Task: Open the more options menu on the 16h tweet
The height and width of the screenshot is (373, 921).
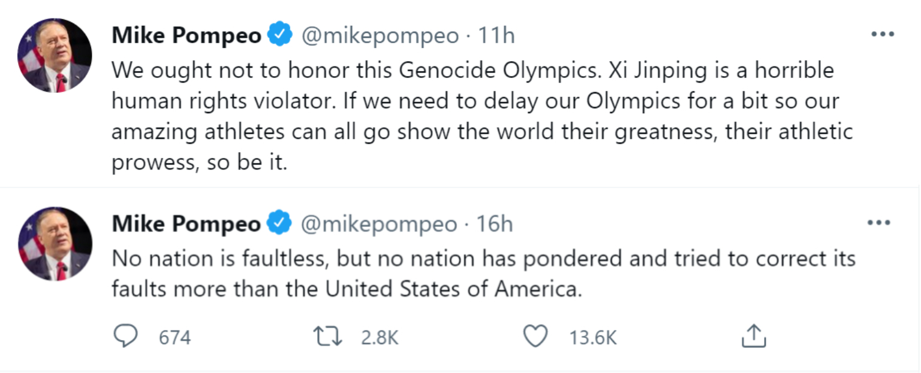Action: (x=879, y=223)
